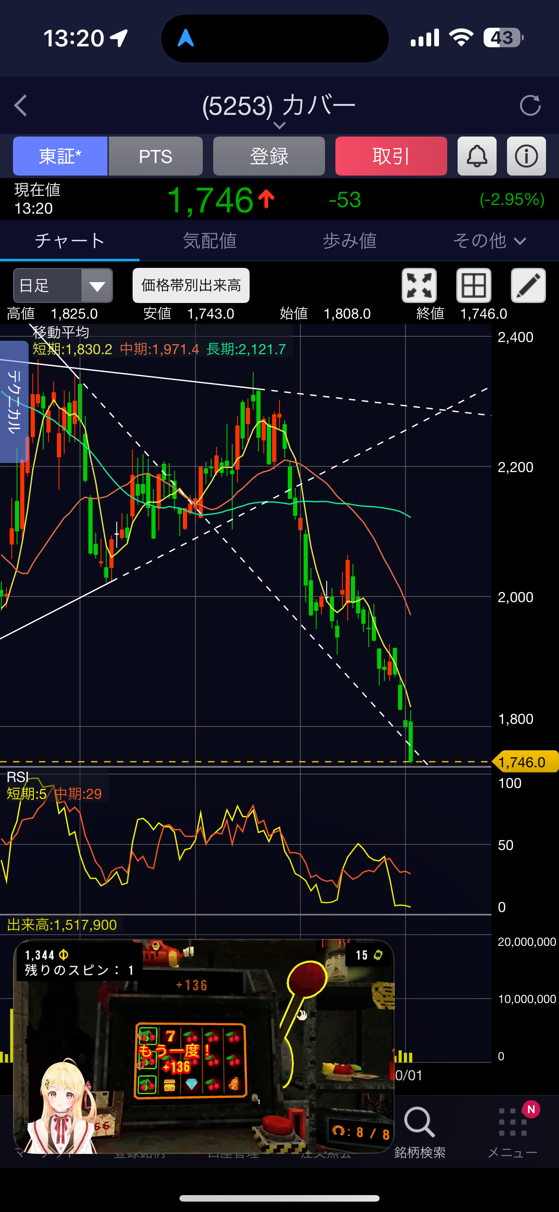The width and height of the screenshot is (559, 1212).
Task: Open the 日足 timeframe dropdown
Action: [63, 286]
